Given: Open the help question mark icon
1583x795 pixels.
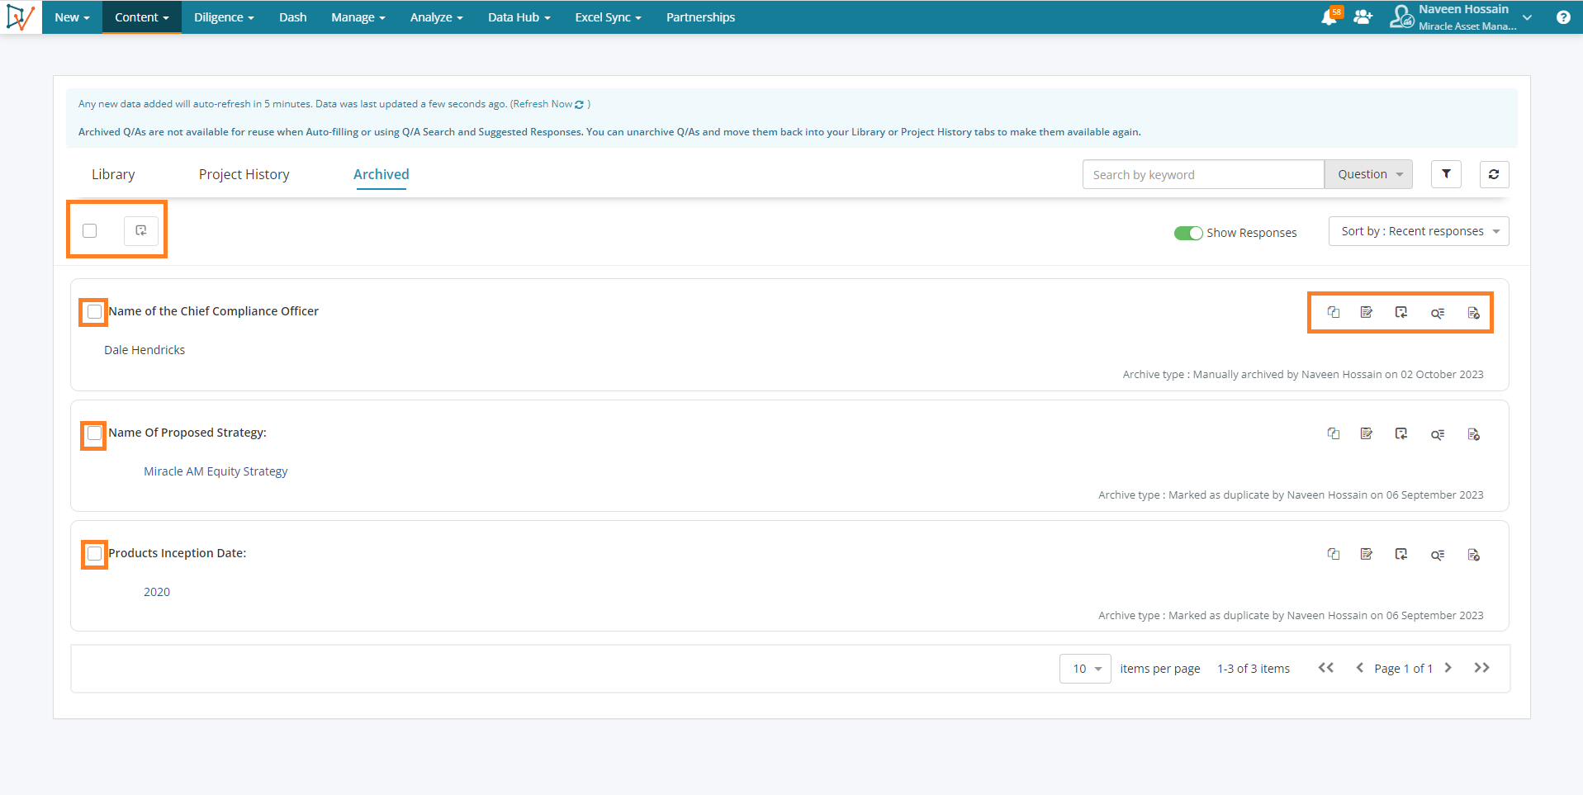Looking at the screenshot, I should pyautogui.click(x=1563, y=17).
